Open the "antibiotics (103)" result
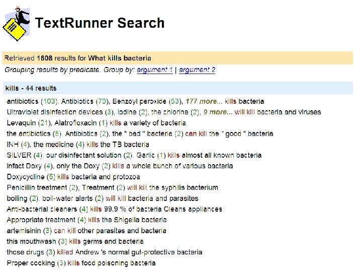362x272 pixels. tap(32, 101)
